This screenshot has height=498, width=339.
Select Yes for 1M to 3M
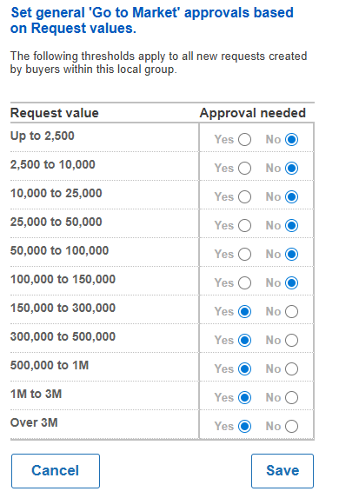click(x=244, y=398)
